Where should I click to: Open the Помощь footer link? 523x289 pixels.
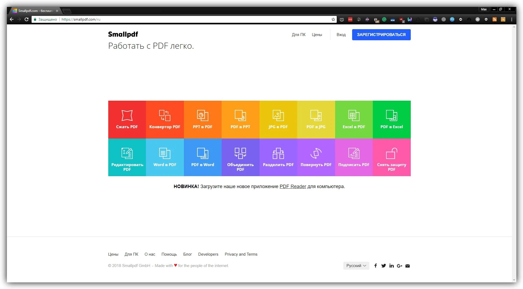tap(169, 254)
